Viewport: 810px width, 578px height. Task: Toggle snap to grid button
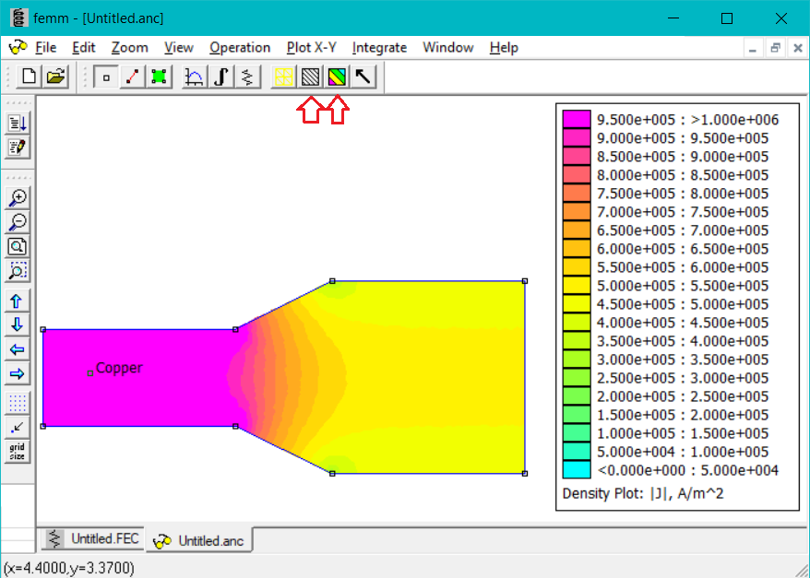(x=18, y=427)
